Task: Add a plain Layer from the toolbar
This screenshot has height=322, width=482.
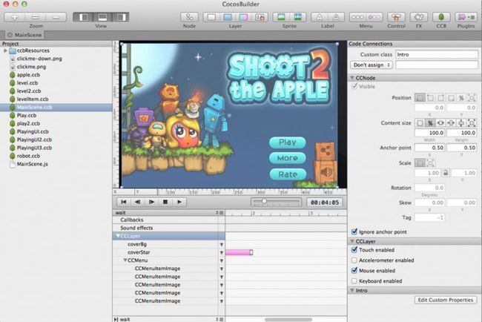Action: (211, 17)
